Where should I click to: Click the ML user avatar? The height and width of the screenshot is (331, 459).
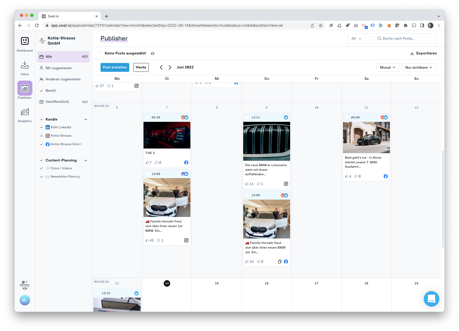pos(25,300)
